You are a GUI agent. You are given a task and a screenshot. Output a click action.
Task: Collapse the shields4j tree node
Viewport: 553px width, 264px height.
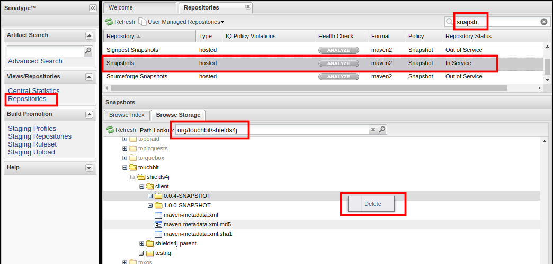[133, 177]
